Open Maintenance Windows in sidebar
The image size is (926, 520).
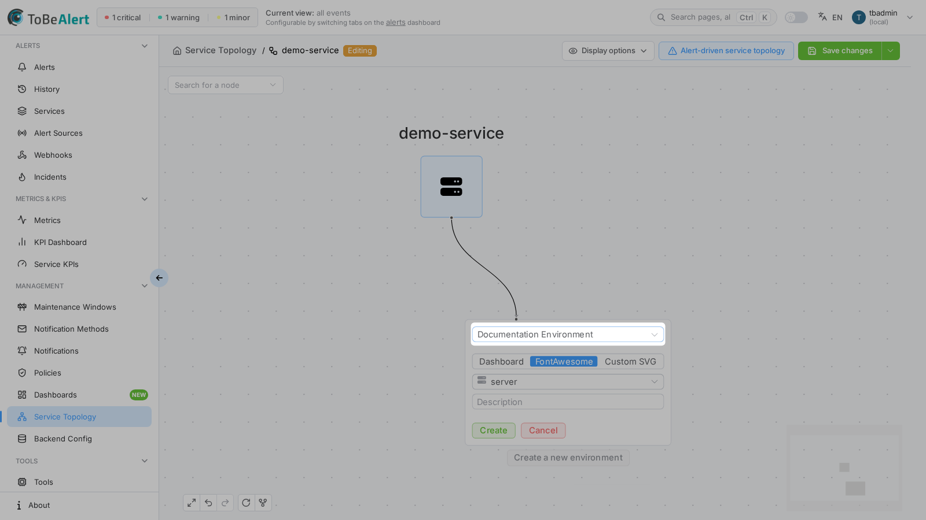point(79,307)
